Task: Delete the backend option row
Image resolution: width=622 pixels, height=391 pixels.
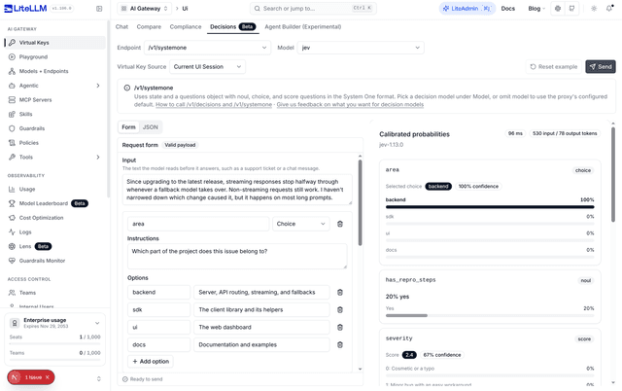Action: [340, 292]
